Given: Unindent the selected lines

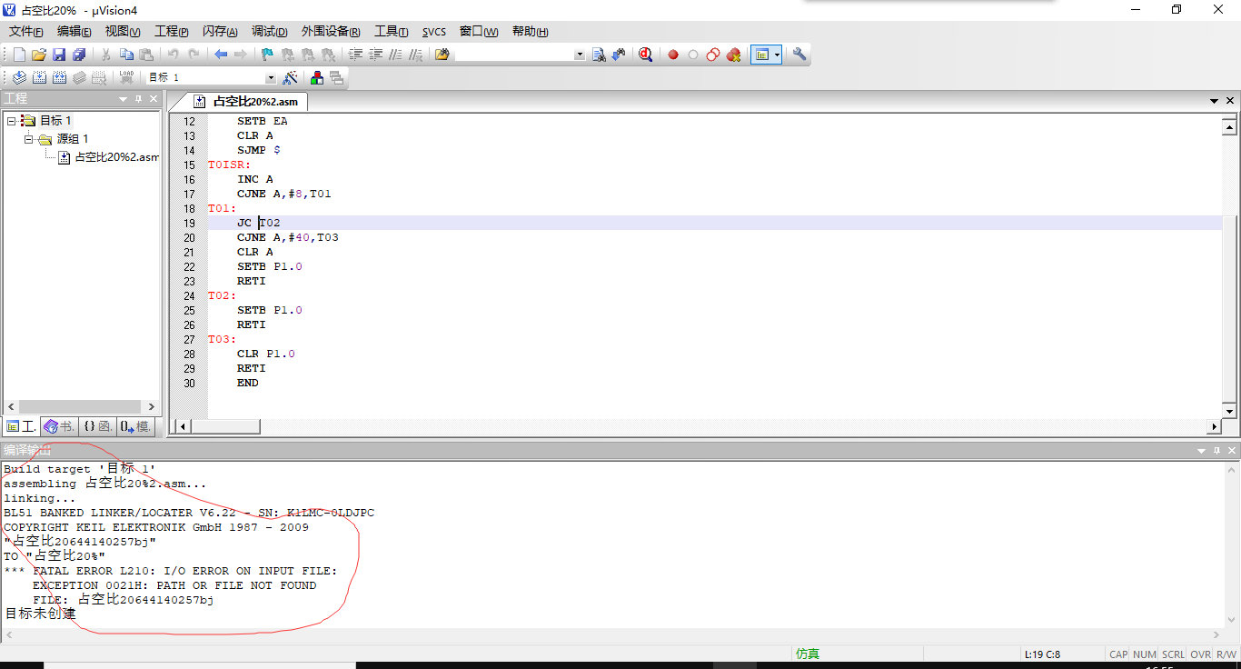Looking at the screenshot, I should click(x=375, y=55).
